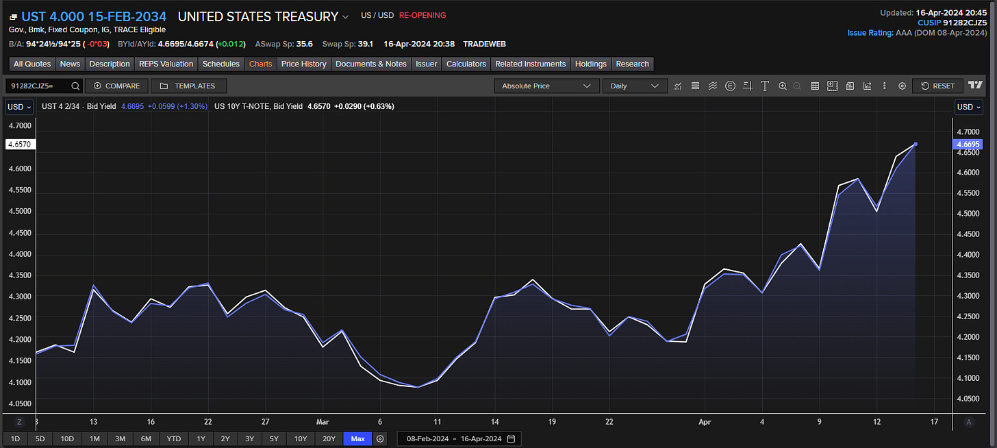Click the search magnifier in RIC field
Viewport: 997px width, 448px height.
point(75,86)
